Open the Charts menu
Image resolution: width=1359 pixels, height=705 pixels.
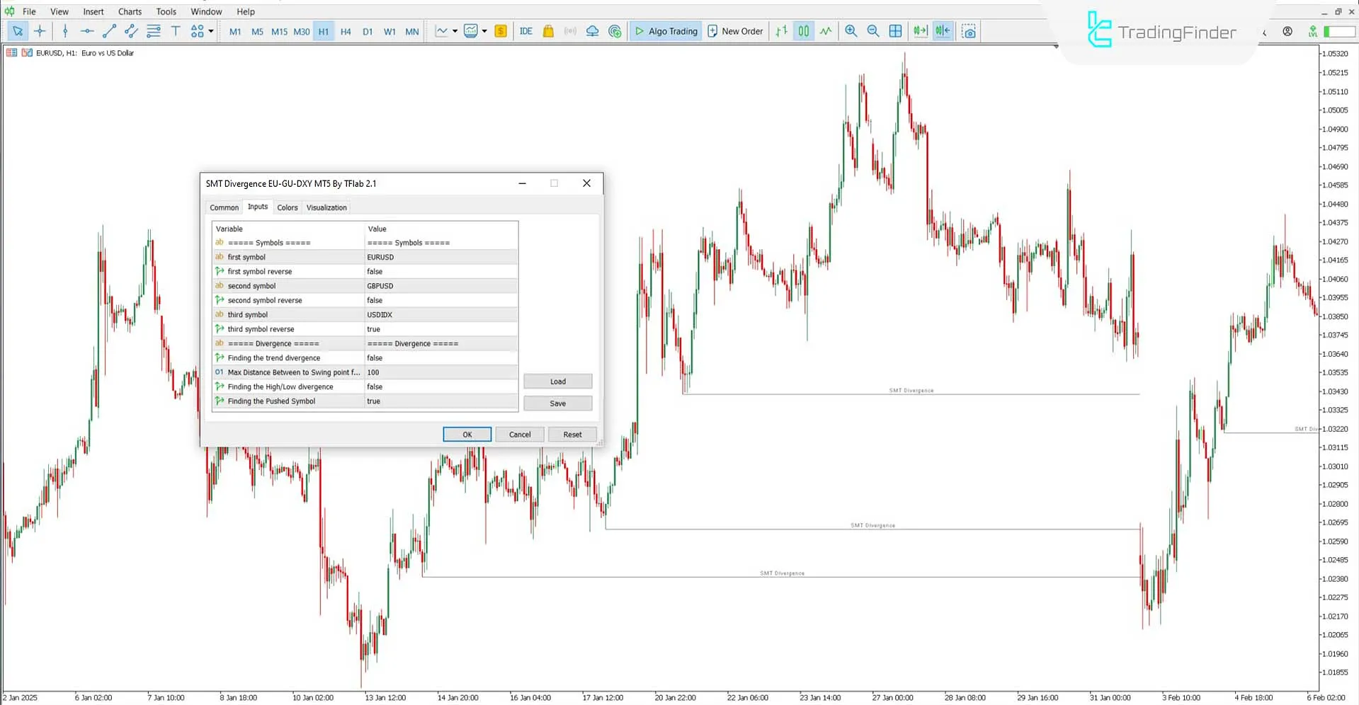coord(130,11)
